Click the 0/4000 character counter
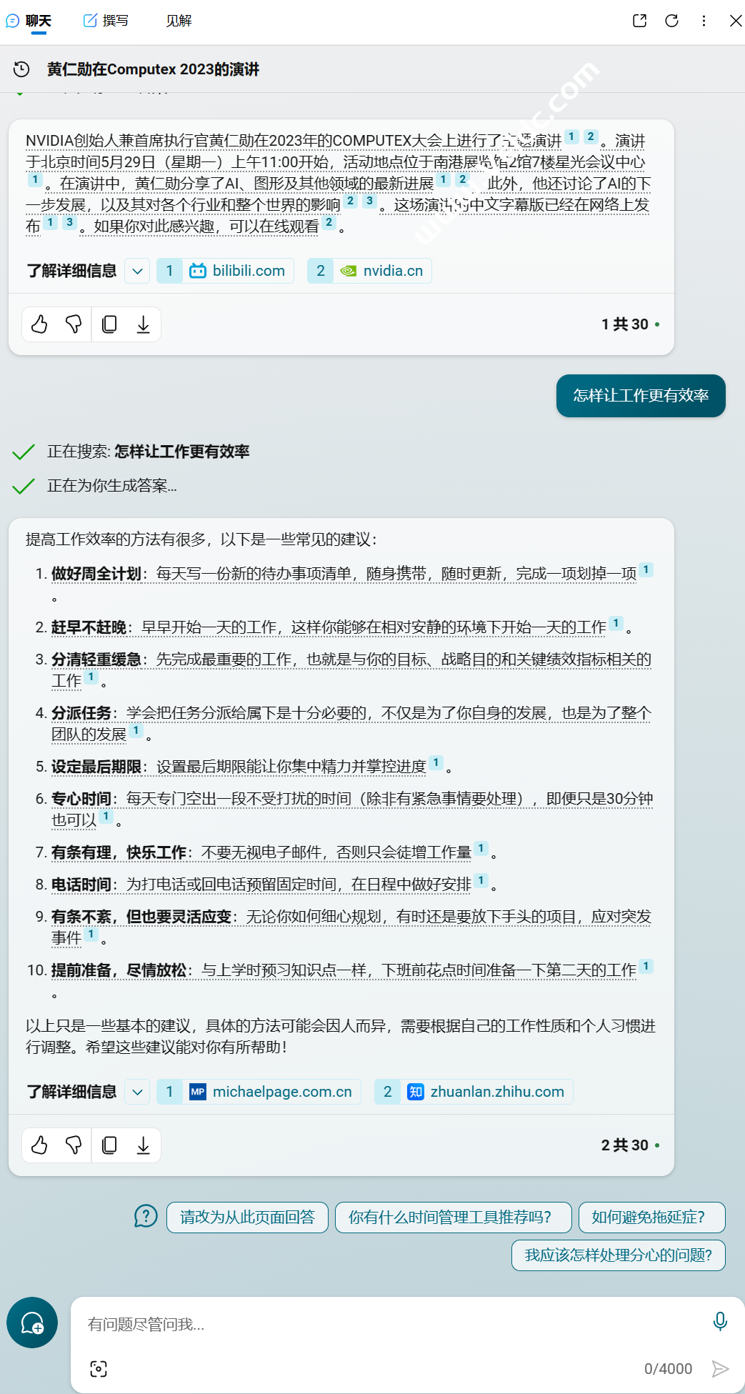Screen dimensions: 745x1394 click(669, 1369)
